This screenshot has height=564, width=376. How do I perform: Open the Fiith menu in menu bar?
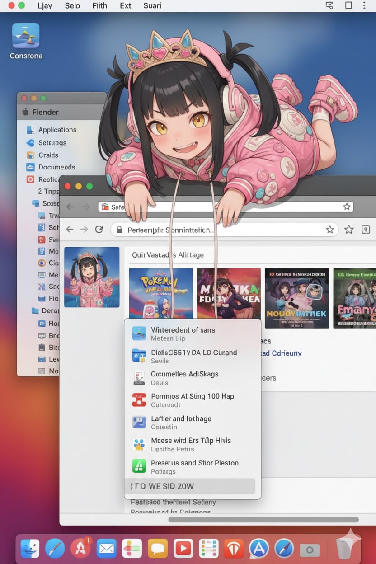tap(99, 5)
